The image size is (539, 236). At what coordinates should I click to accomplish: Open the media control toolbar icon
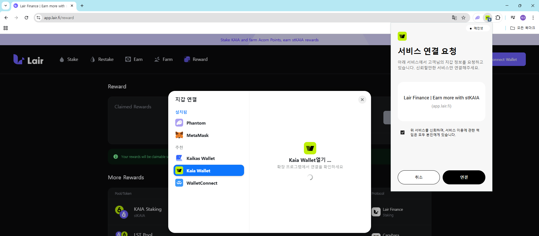[513, 18]
